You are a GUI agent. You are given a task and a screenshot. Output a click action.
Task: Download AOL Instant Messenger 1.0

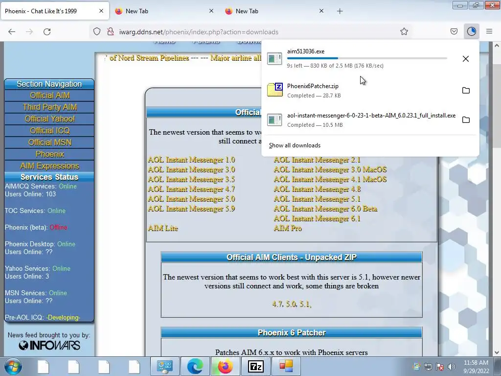[x=191, y=160]
